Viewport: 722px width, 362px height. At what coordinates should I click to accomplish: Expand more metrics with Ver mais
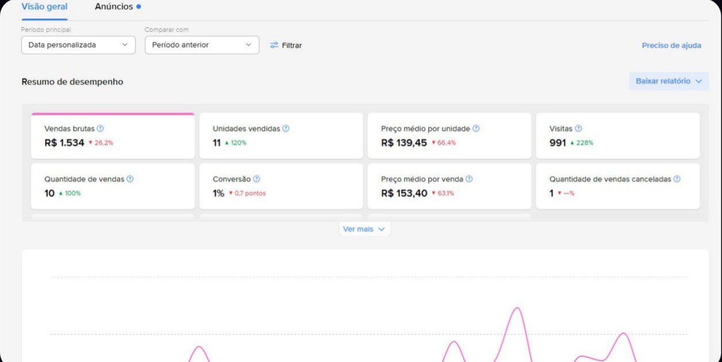click(x=364, y=229)
